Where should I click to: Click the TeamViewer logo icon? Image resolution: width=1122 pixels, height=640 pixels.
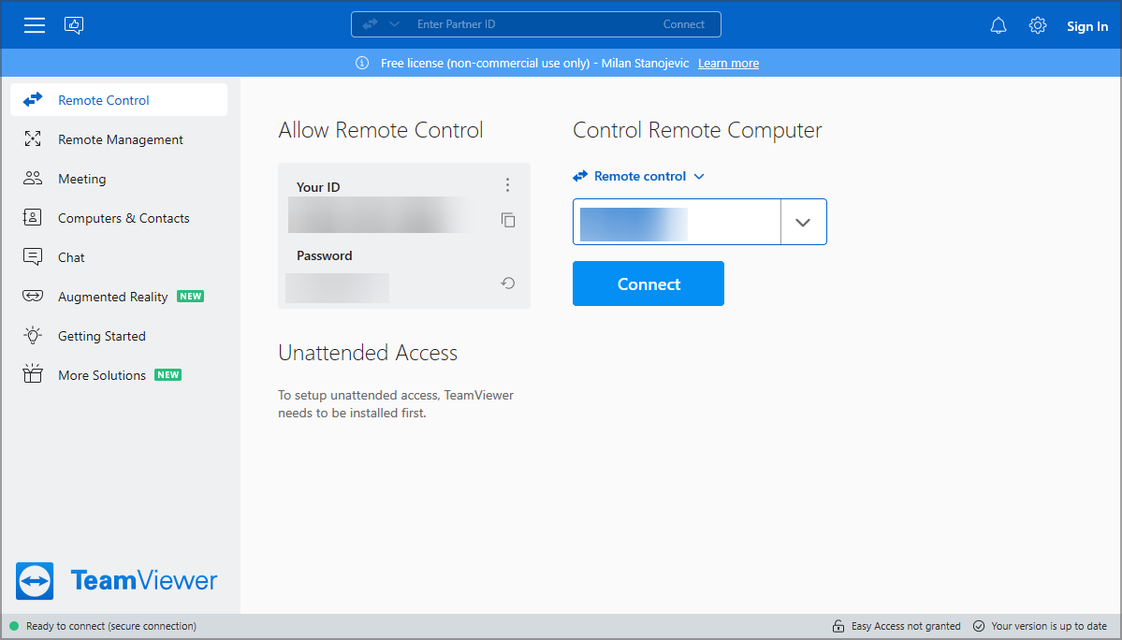coord(35,581)
